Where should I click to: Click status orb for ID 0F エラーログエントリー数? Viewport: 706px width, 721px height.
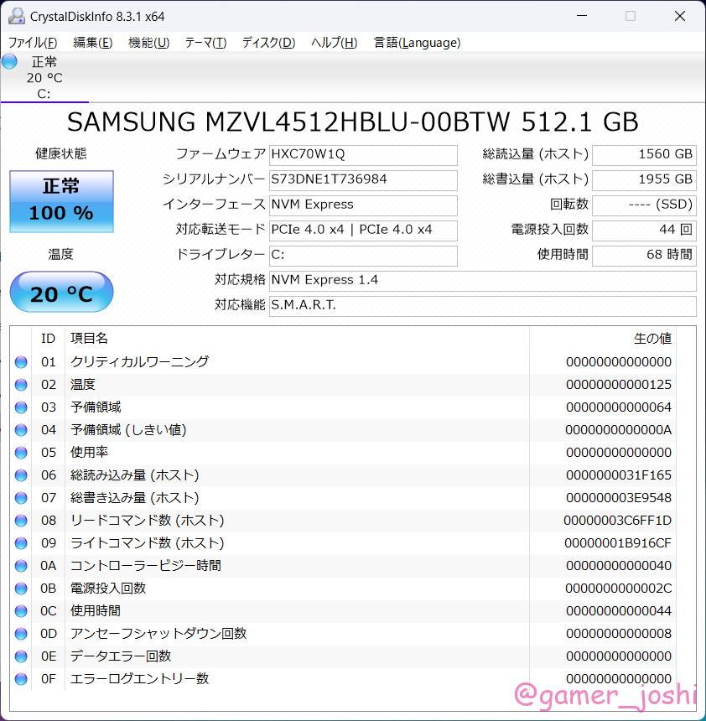click(21, 679)
